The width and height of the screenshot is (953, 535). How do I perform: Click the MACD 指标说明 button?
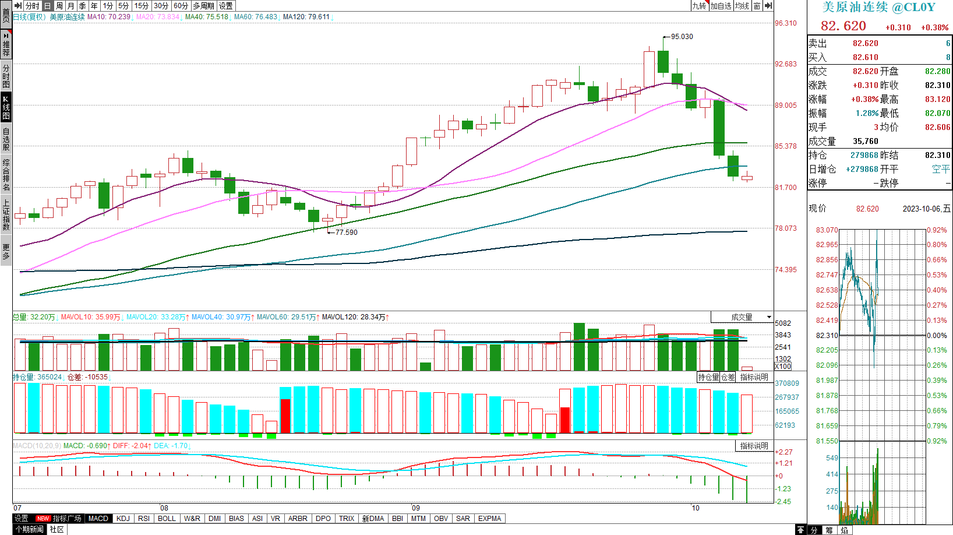tap(754, 446)
